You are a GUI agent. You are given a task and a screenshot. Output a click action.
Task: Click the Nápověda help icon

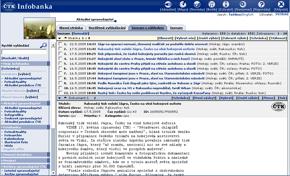click(261, 4)
